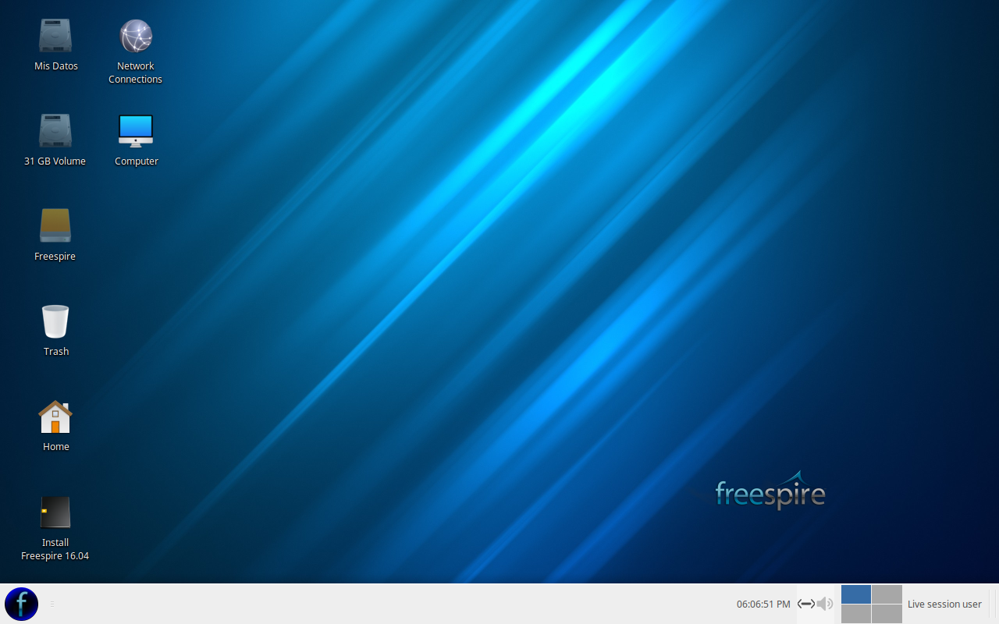This screenshot has height=624, width=999.
Task: Select the Home folder icon
Action: click(55, 417)
